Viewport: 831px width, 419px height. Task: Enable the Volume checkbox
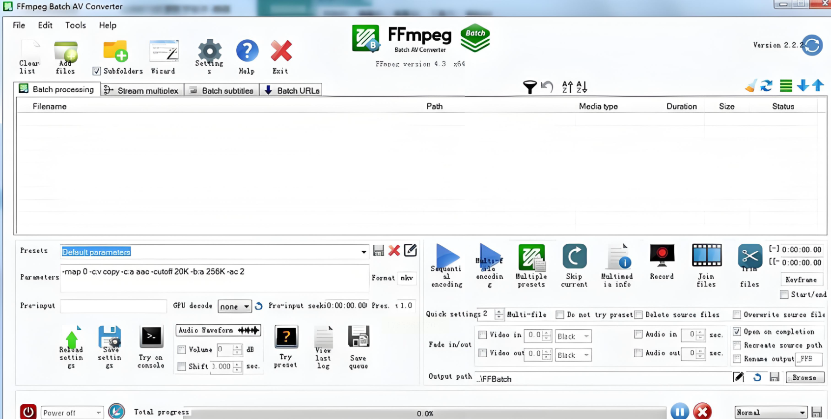coord(182,350)
